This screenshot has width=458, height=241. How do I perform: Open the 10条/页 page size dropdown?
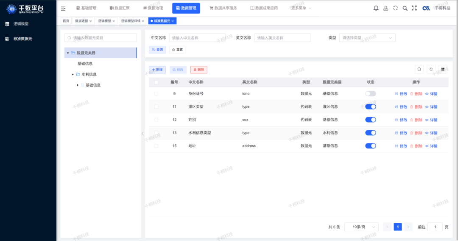361,227
